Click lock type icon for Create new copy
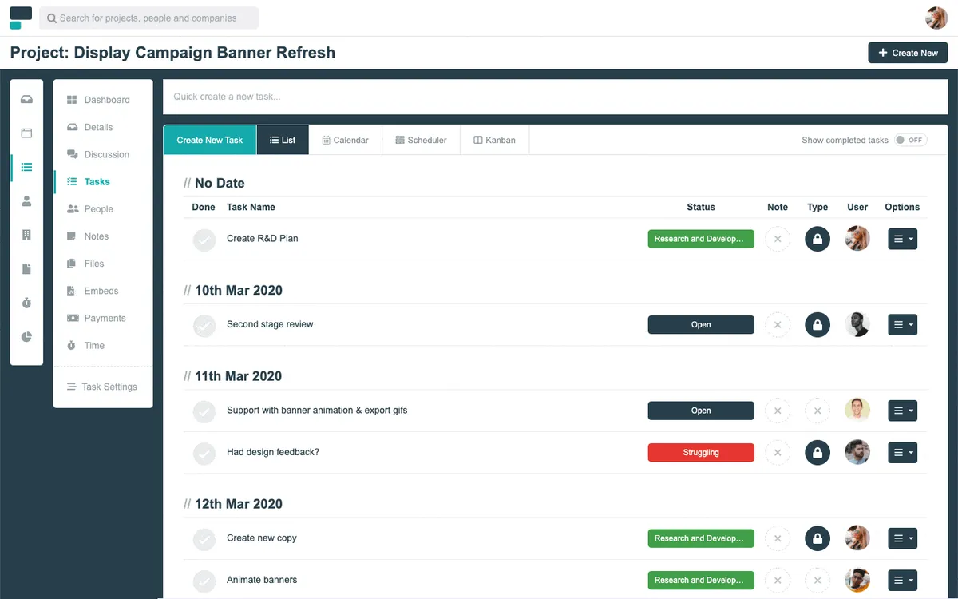 click(x=817, y=538)
